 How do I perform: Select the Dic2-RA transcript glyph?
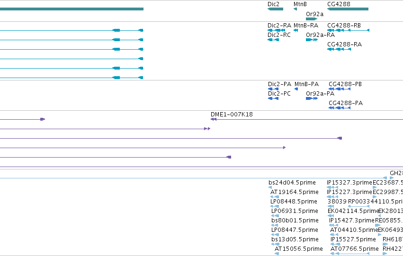[x=276, y=30]
